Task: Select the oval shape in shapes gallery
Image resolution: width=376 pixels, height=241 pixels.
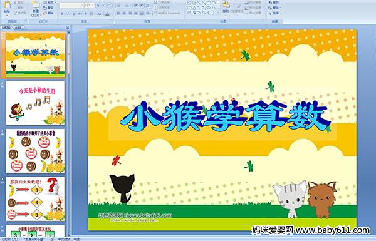Action: pos(213,3)
